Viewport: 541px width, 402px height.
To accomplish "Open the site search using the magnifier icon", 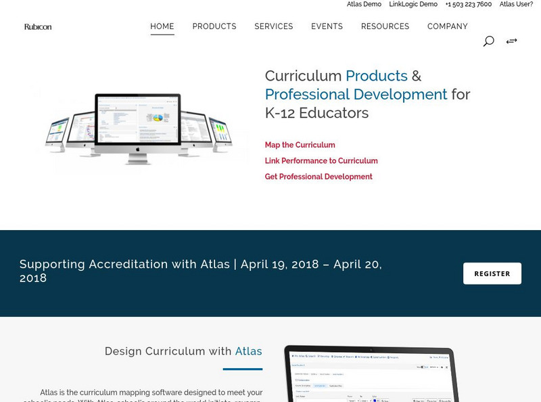I will (x=488, y=41).
